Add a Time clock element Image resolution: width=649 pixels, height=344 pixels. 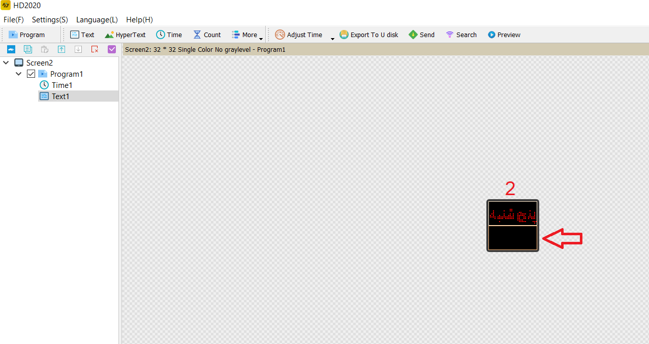tap(169, 35)
